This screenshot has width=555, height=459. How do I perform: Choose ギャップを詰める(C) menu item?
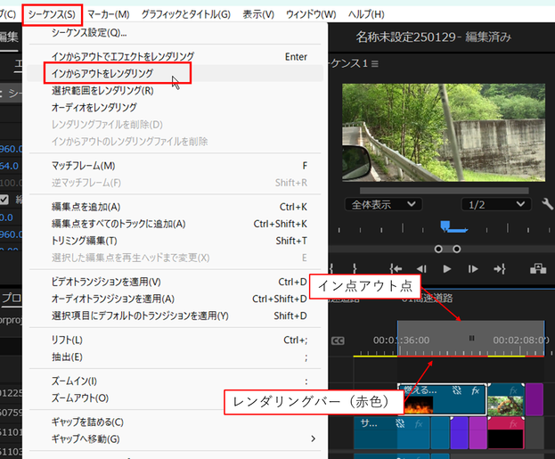[x=175, y=422]
